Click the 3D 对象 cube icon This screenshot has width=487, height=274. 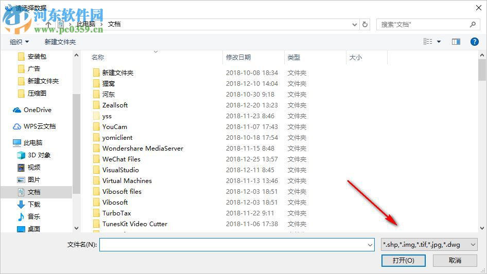coord(21,155)
